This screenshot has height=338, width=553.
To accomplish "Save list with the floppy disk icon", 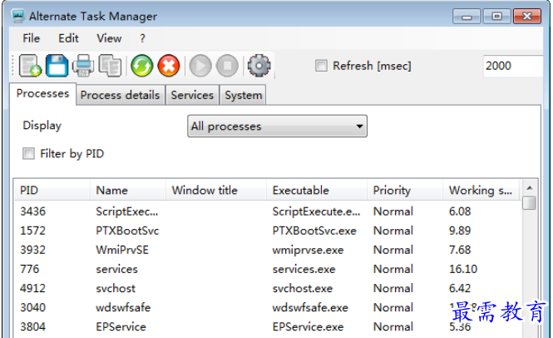I will click(57, 66).
